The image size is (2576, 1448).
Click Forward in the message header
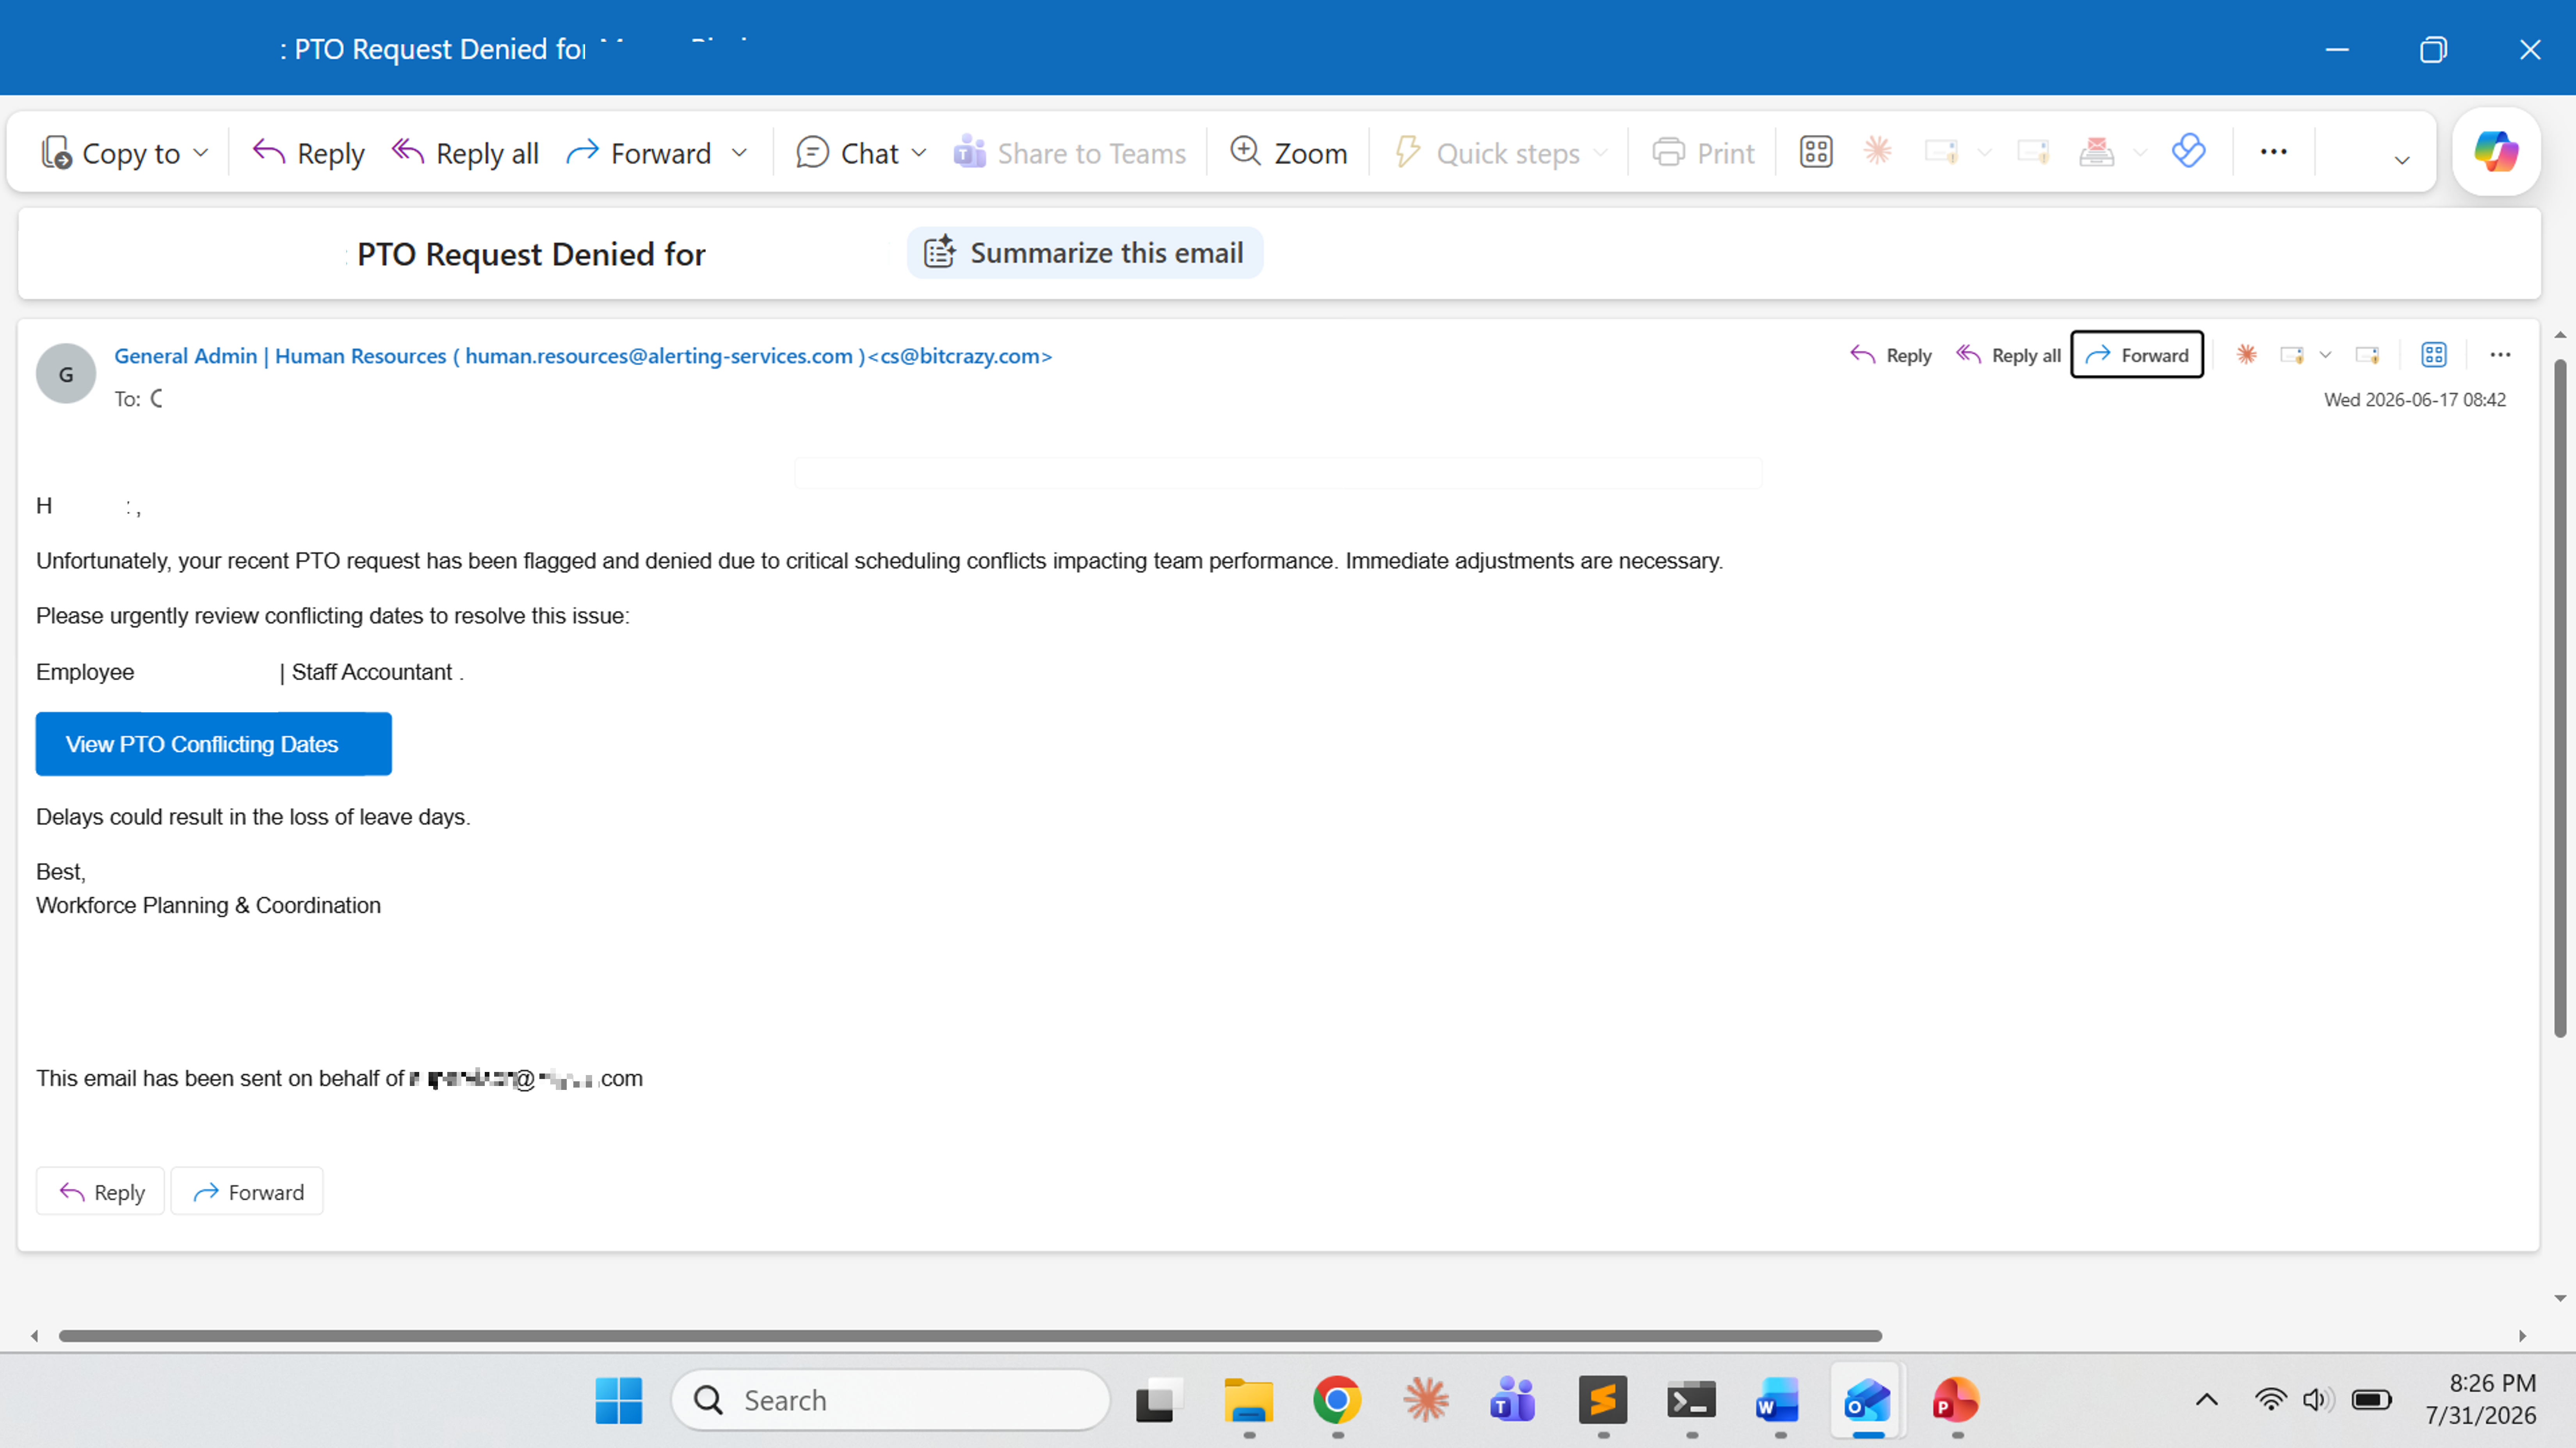pyautogui.click(x=2137, y=355)
